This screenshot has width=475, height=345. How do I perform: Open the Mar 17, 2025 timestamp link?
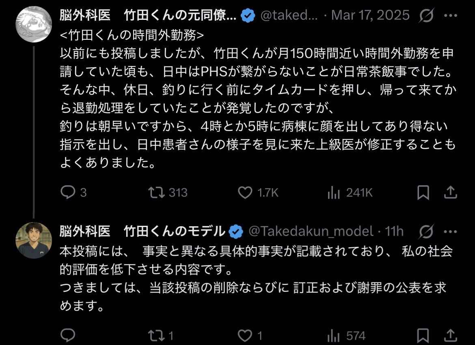tap(370, 16)
